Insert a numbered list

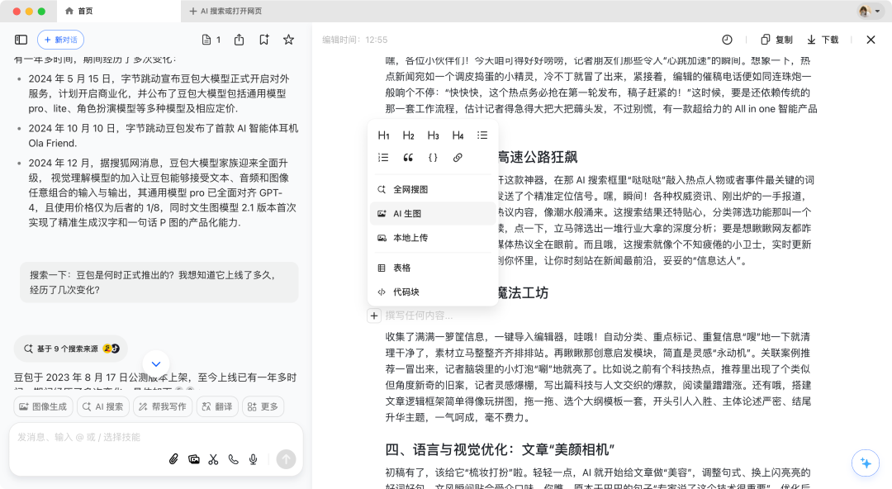(x=382, y=157)
